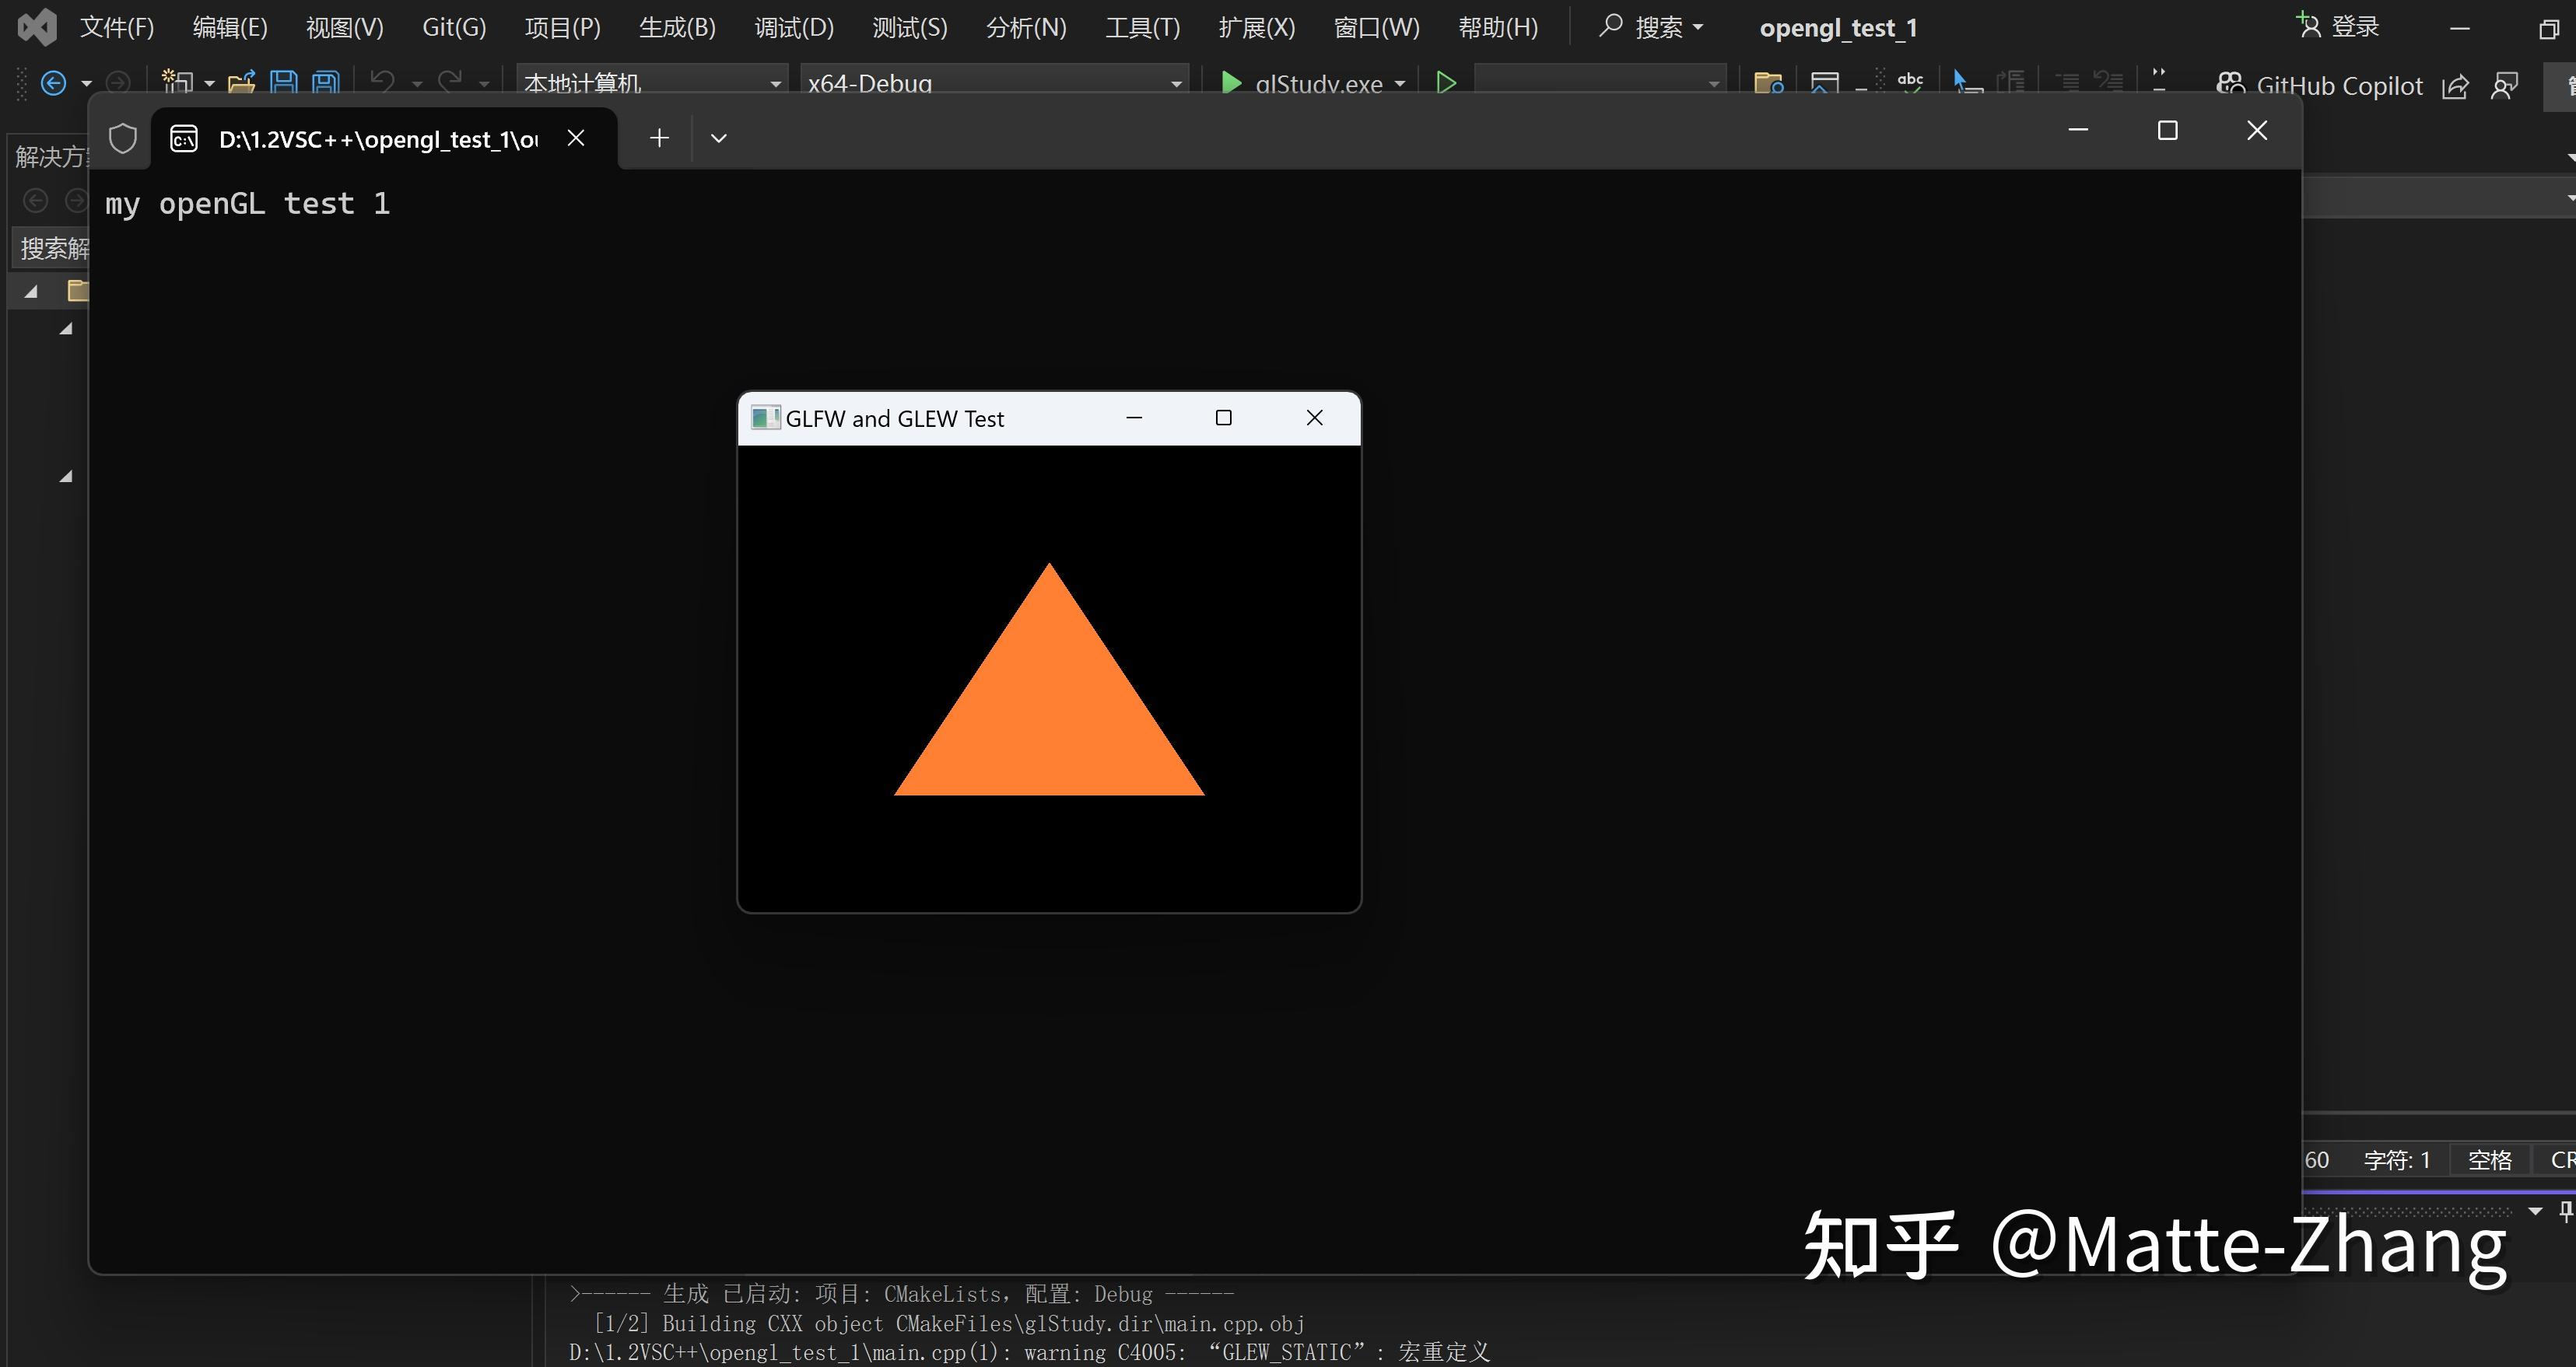Open a new terminal tab with the plus button

pos(659,138)
